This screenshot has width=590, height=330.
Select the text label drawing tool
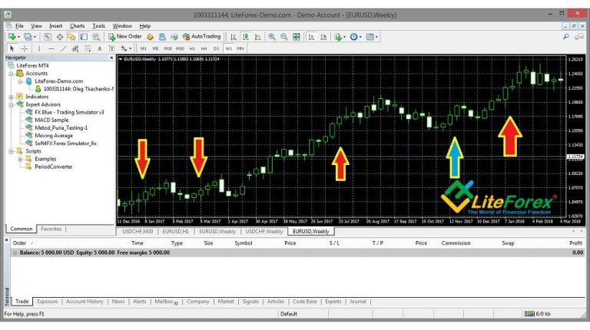[98, 48]
